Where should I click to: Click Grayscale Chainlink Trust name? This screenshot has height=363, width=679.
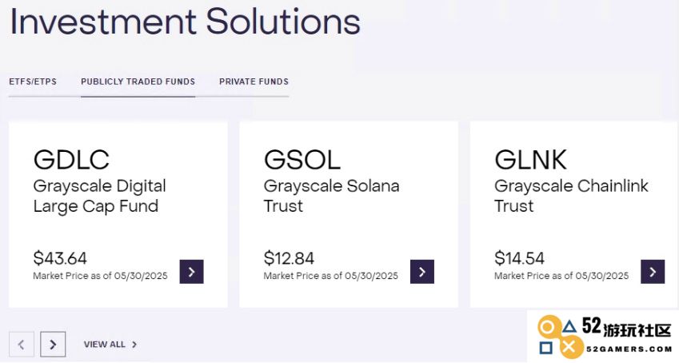tap(571, 196)
